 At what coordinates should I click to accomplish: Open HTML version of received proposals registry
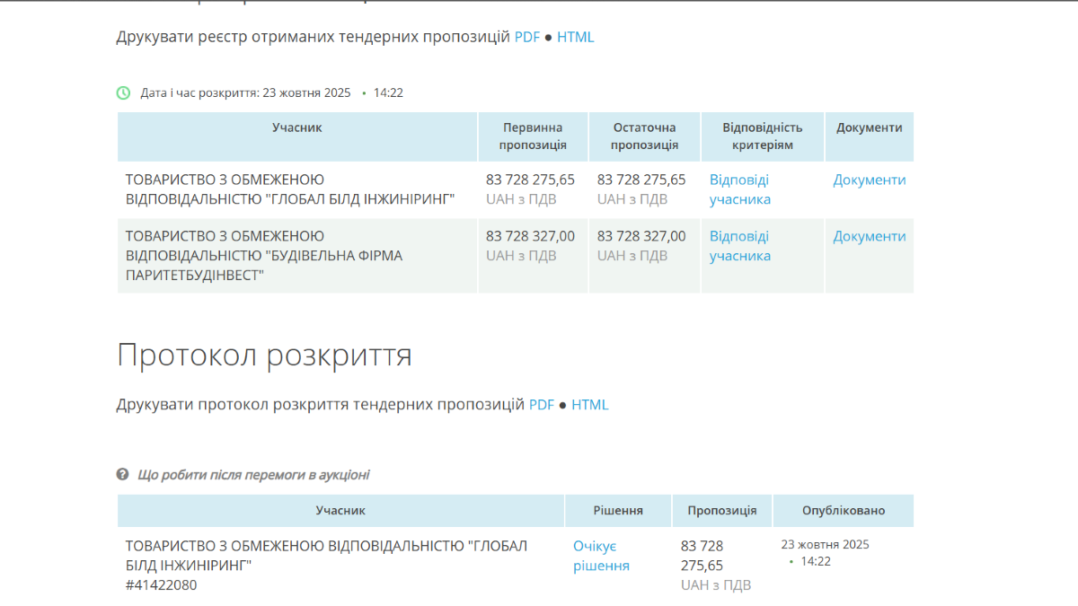click(x=575, y=37)
